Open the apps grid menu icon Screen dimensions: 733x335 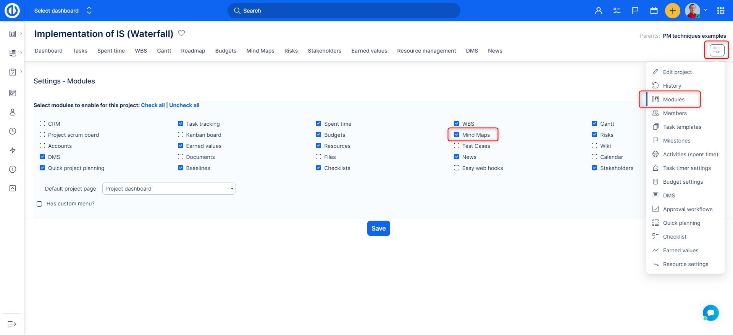point(720,11)
